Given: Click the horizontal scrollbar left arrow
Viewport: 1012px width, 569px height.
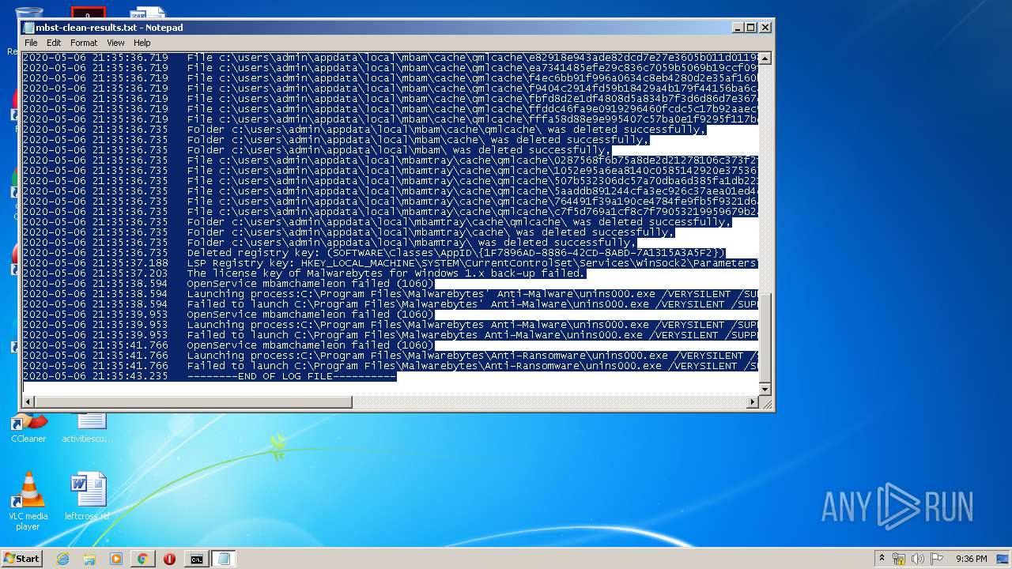Looking at the screenshot, I should click(x=28, y=402).
